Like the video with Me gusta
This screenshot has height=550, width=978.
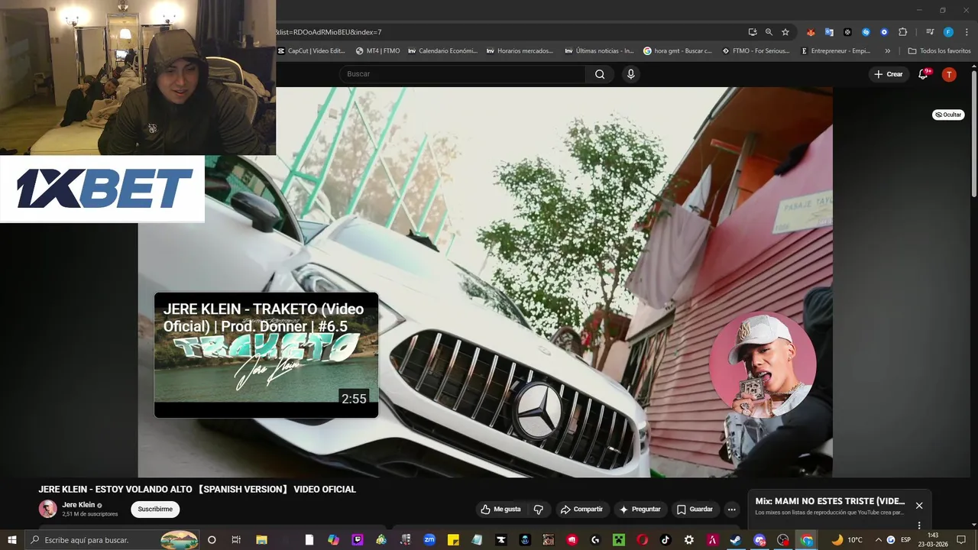tap(501, 510)
